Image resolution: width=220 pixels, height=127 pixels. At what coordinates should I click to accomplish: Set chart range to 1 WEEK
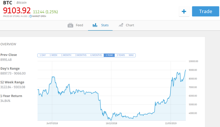click(x=53, y=55)
